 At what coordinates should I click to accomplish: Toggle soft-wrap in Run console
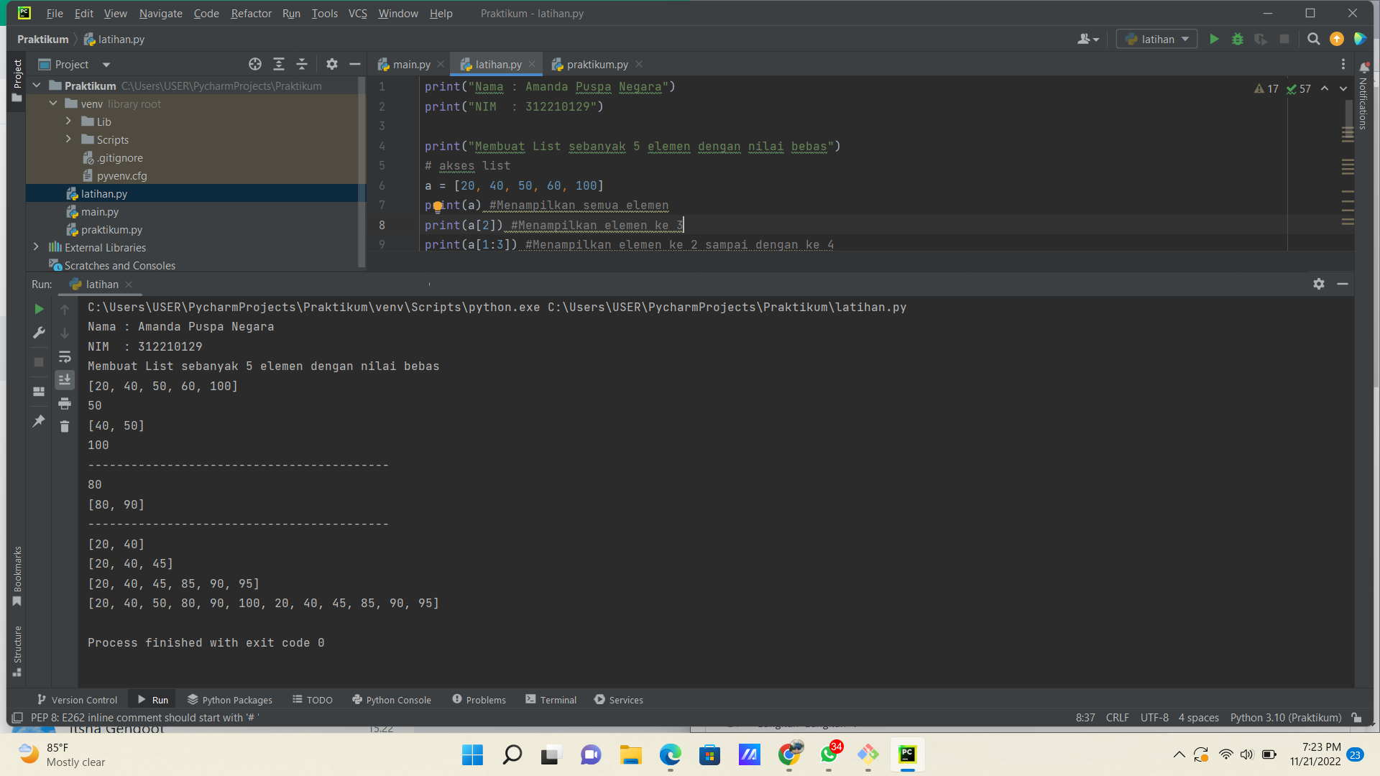click(65, 356)
